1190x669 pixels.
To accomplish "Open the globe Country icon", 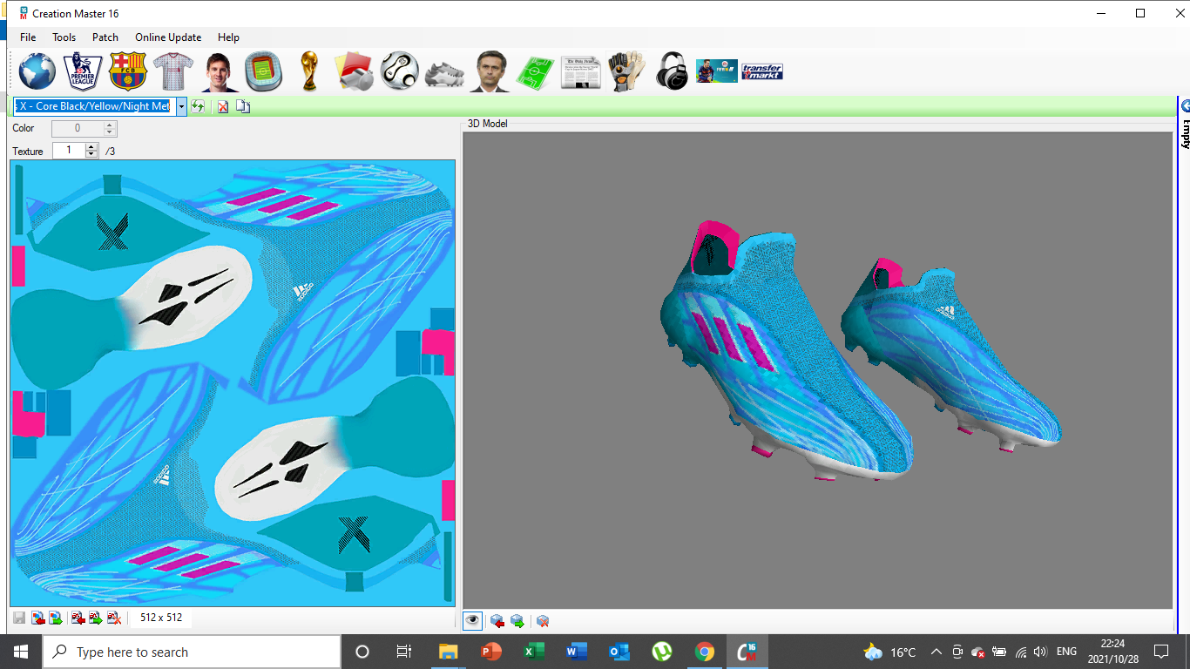I will coord(37,71).
